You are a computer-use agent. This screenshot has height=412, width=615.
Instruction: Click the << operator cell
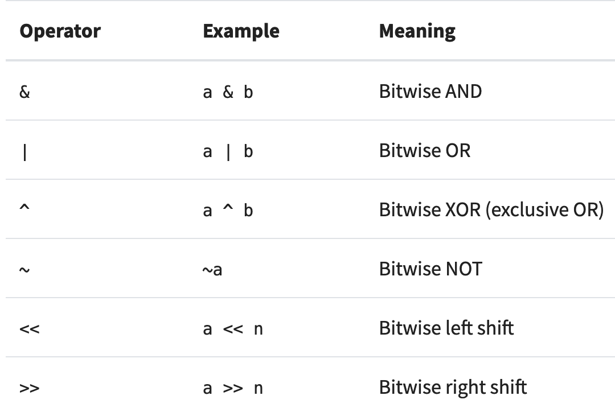pos(30,329)
